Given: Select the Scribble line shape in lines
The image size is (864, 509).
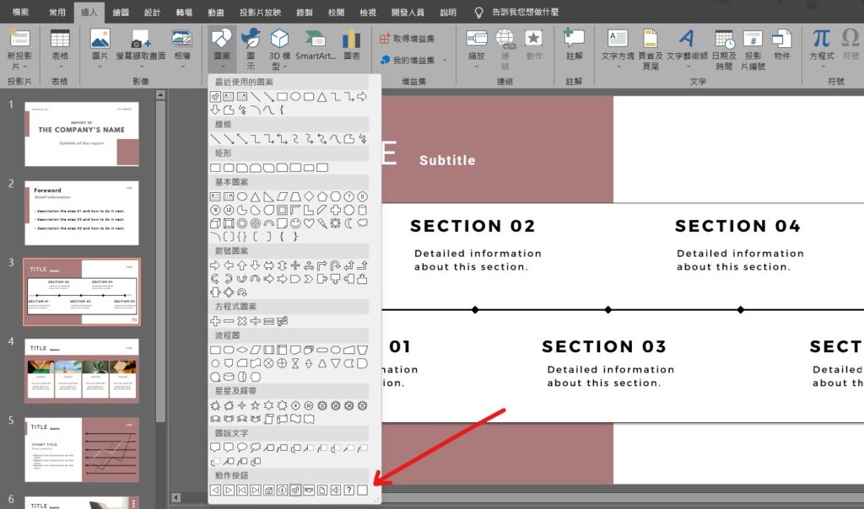Looking at the screenshot, I should pos(362,139).
